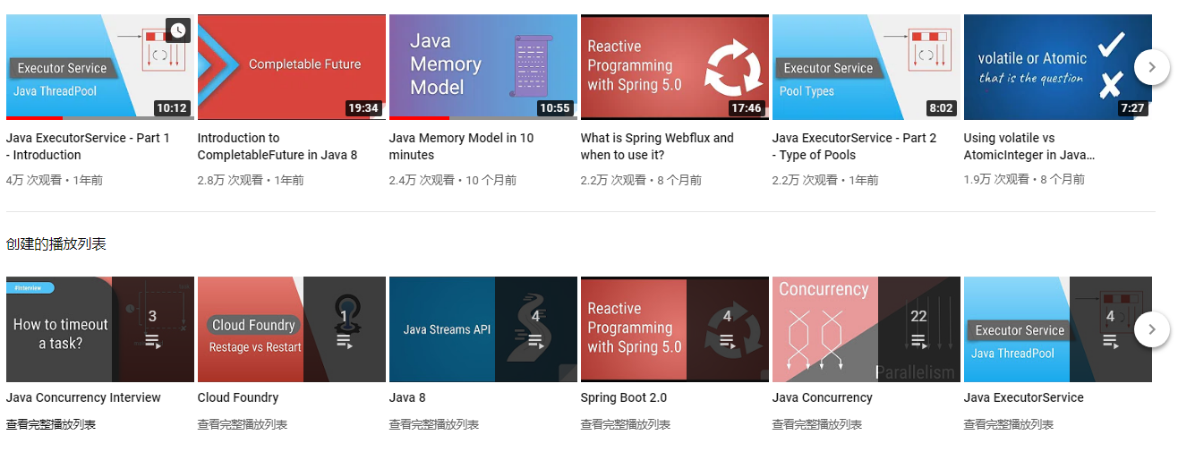1178x452 pixels.
Task: Open title Introduction to CompletableFuture in Java 8
Action: coord(277,146)
